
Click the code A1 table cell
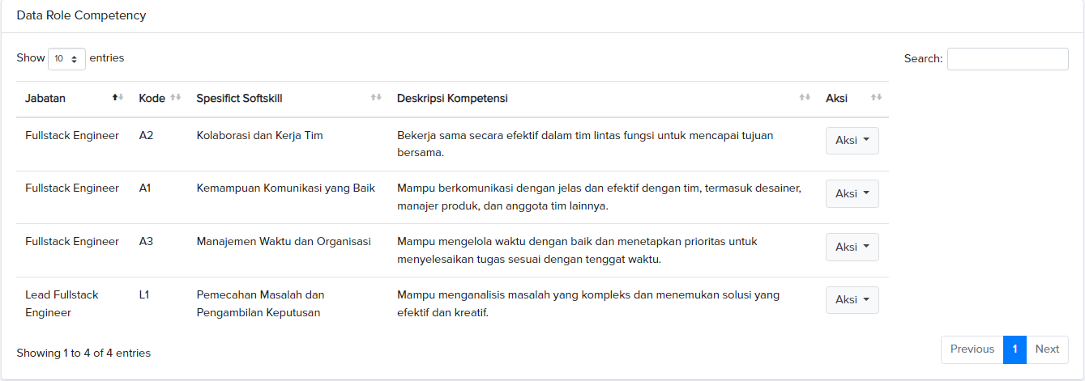[145, 188]
